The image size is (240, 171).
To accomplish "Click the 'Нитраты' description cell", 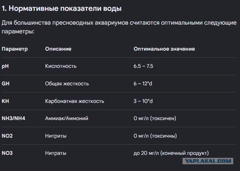I will (56, 153).
